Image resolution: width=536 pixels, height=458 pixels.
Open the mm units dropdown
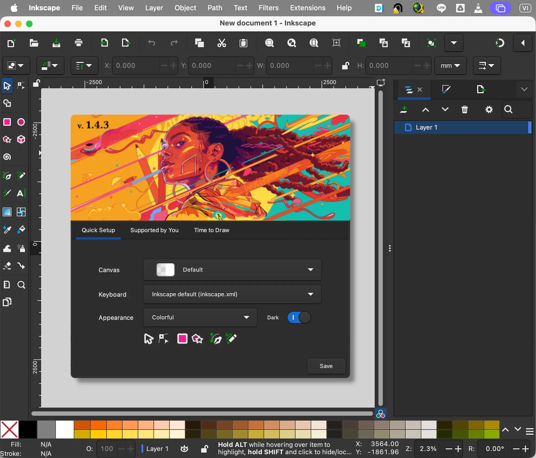tap(450, 66)
